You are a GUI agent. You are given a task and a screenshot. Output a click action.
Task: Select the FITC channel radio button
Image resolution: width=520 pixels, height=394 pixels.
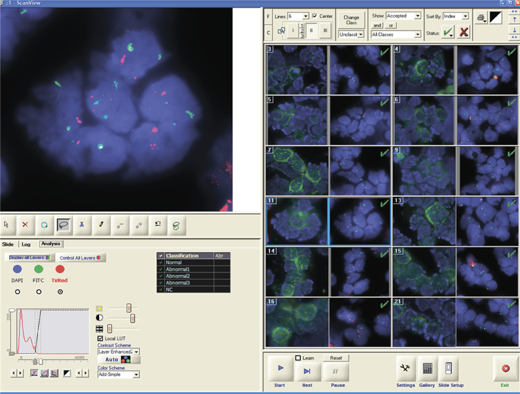[x=39, y=292]
